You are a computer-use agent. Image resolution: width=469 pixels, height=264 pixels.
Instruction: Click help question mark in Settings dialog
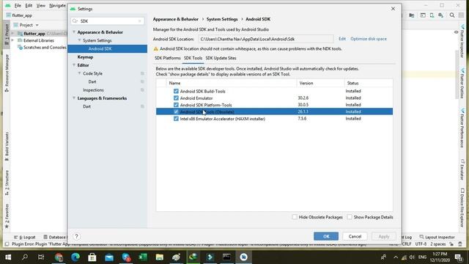pyautogui.click(x=76, y=236)
